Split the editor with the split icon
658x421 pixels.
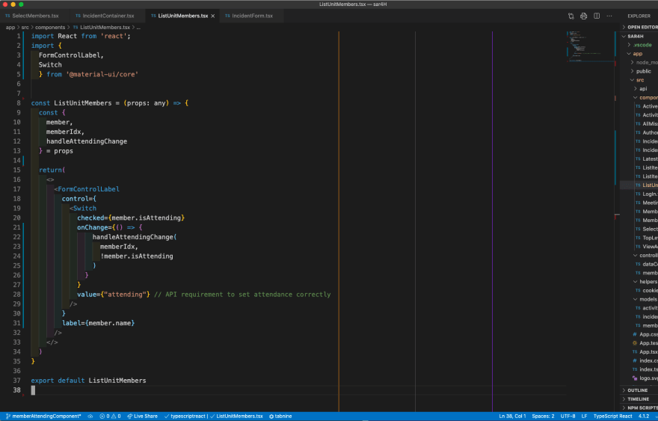(597, 16)
